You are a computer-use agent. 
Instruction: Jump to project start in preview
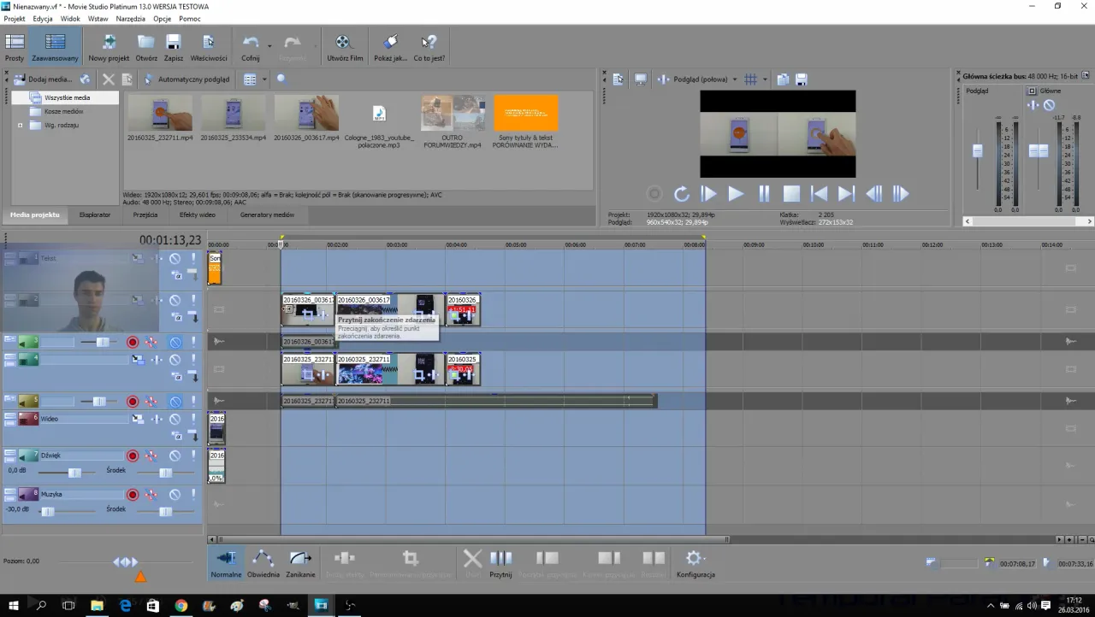(x=819, y=194)
